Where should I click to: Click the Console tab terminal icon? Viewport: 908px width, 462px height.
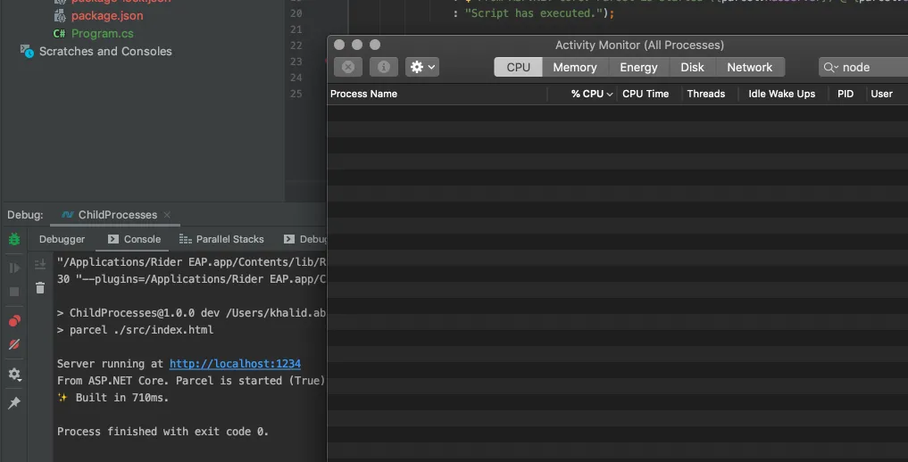[x=113, y=239]
